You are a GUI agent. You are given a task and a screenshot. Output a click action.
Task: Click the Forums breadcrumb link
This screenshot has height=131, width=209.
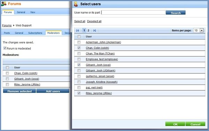[7, 25]
